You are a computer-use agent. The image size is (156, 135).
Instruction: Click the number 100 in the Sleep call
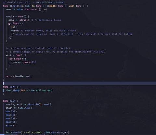click(x=23, y=90)
